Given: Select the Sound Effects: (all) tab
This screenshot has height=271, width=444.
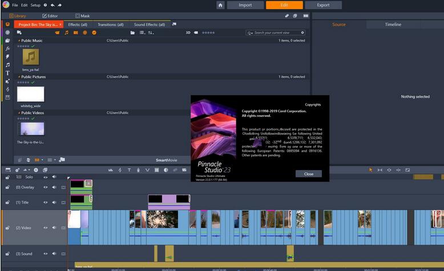Looking at the screenshot, I should pos(149,25).
